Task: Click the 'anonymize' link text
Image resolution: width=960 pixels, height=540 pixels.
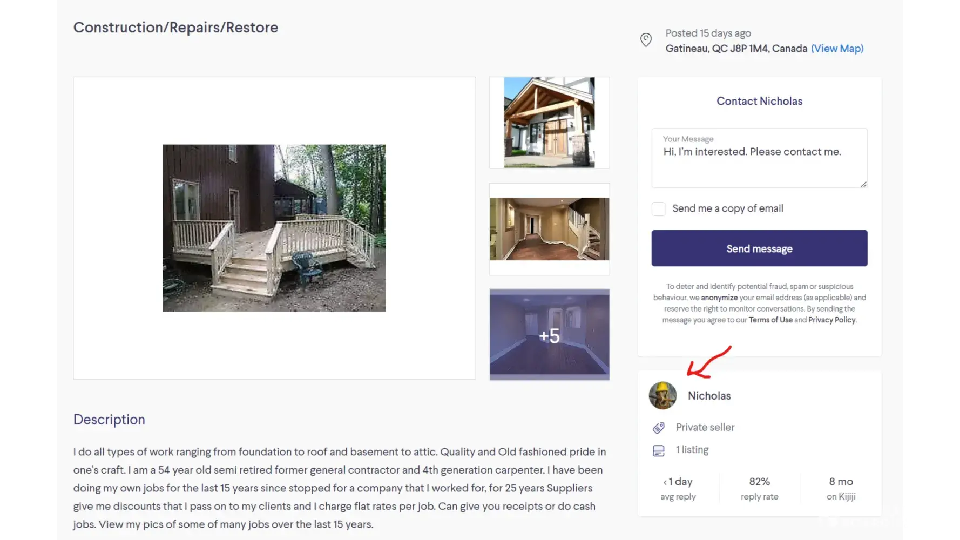Action: pos(719,298)
